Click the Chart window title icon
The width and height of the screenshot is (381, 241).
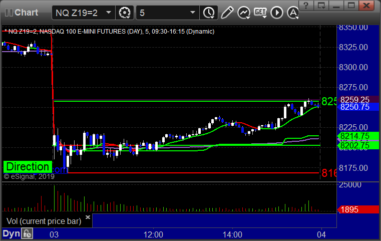(9, 13)
